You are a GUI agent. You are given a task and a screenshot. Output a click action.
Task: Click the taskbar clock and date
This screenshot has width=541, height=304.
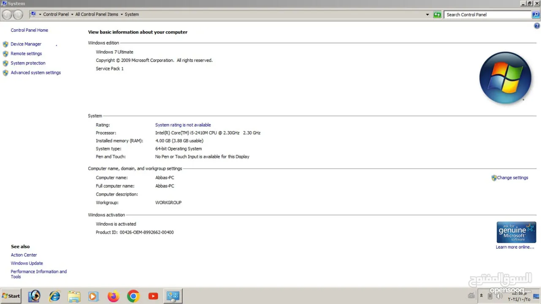coord(519,296)
